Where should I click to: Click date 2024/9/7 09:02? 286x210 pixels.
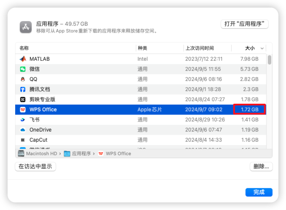tap(204, 110)
